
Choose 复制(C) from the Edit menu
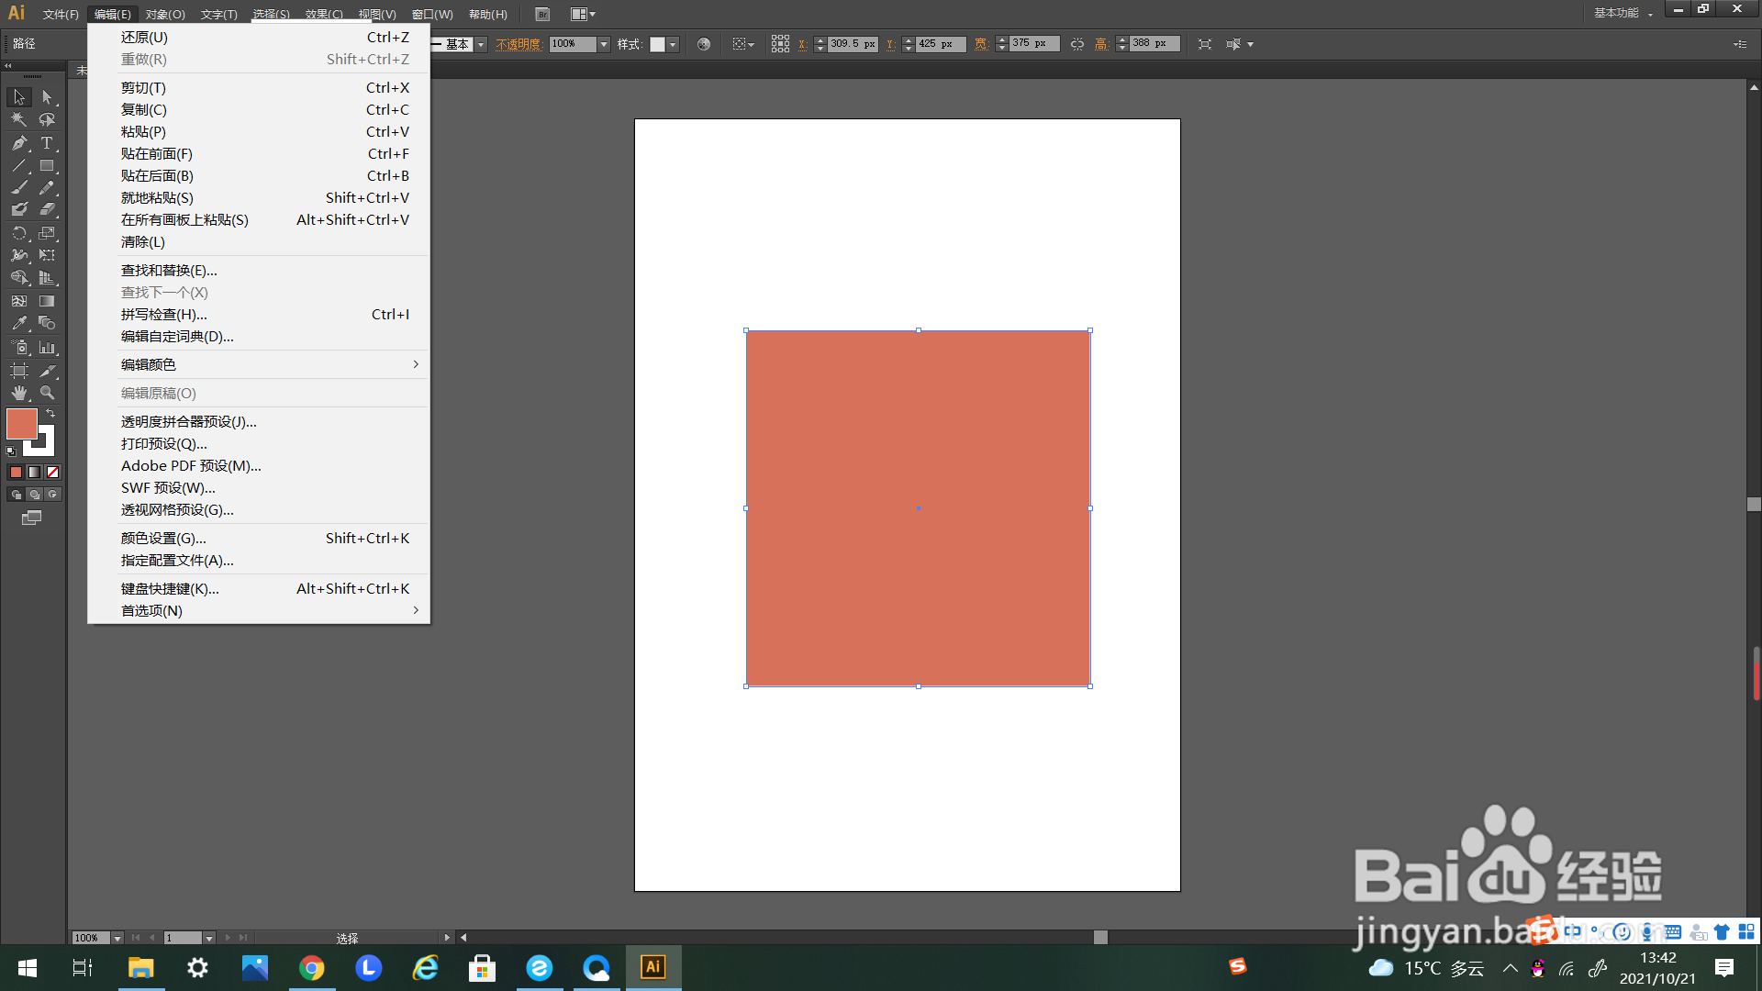pos(144,110)
